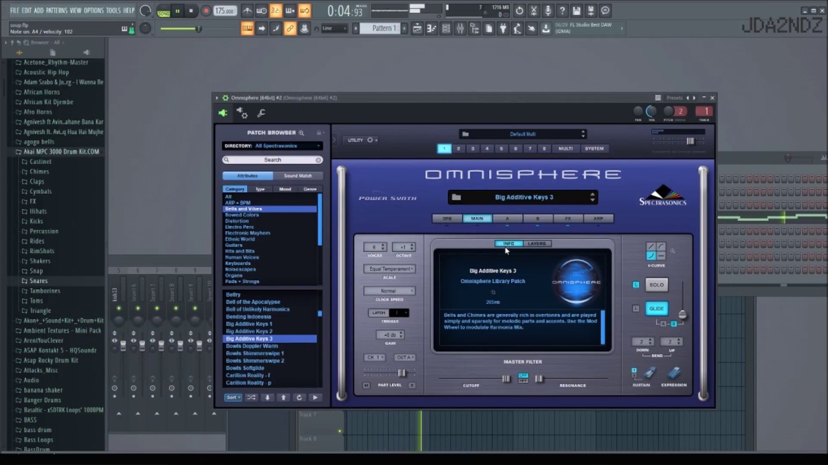Toggle wait for input before recording
This screenshot has width=828, height=465.
261,11
